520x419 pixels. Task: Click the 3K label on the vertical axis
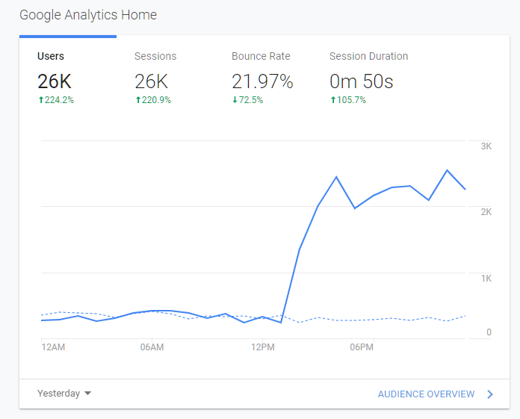(486, 146)
